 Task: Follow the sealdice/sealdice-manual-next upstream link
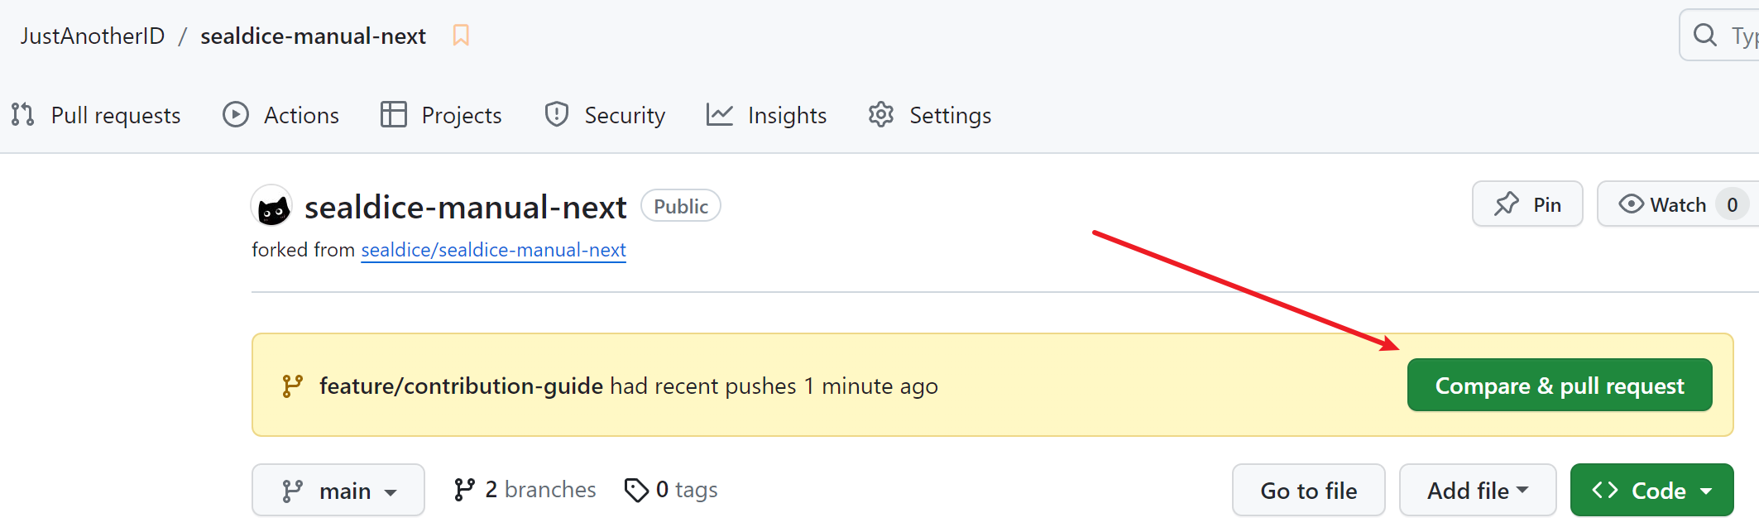(493, 250)
